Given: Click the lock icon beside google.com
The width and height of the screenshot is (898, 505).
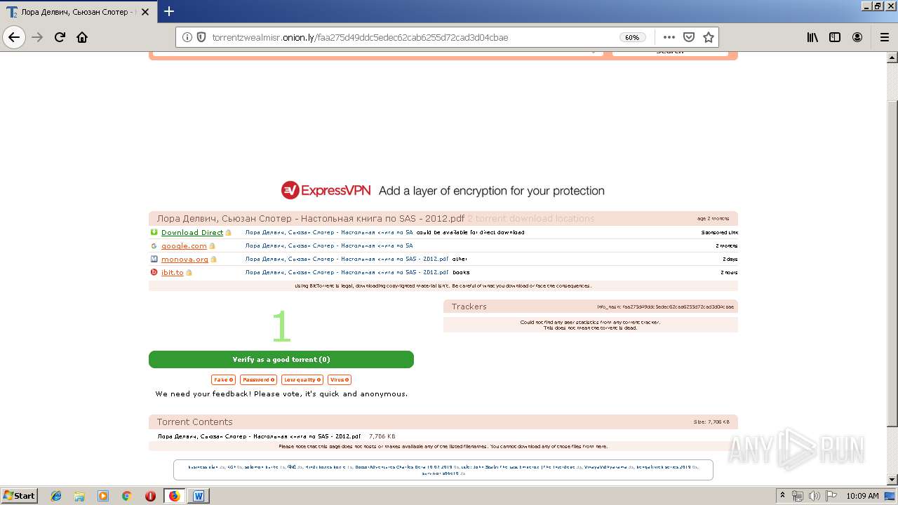Looking at the screenshot, I should pyautogui.click(x=212, y=246).
